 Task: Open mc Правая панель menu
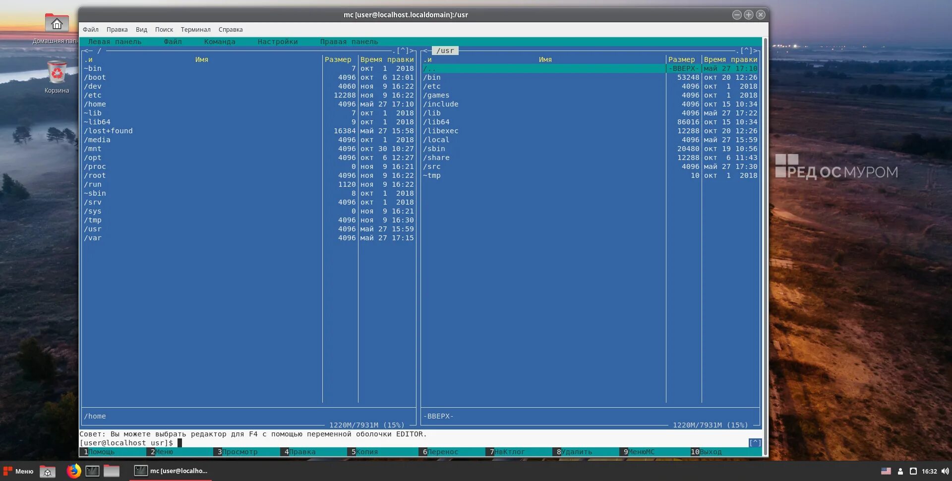click(349, 42)
